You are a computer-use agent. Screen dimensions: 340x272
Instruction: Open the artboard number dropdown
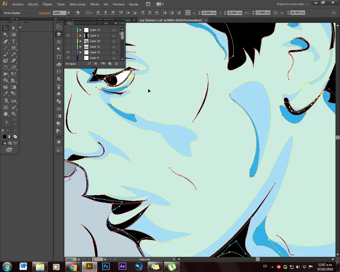pos(105,260)
